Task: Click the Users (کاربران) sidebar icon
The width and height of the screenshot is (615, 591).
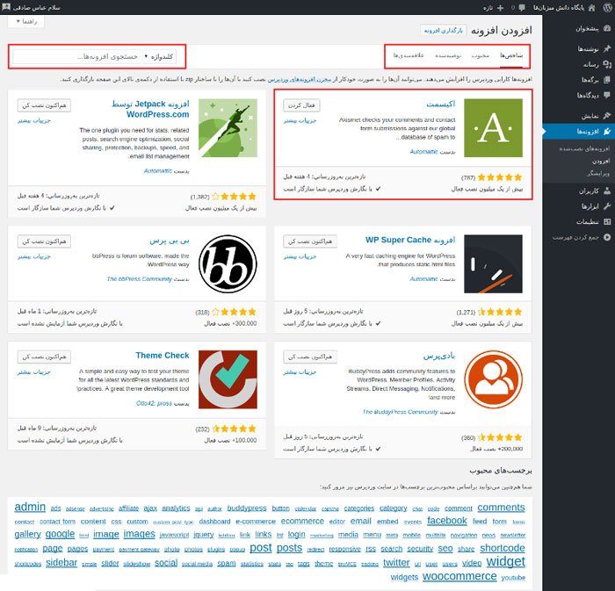Action: pyautogui.click(x=604, y=190)
